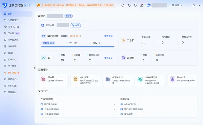The width and height of the screenshot is (203, 125).
Task: Click the 代理IP sidebar icon
Action: pyautogui.click(x=5, y=53)
